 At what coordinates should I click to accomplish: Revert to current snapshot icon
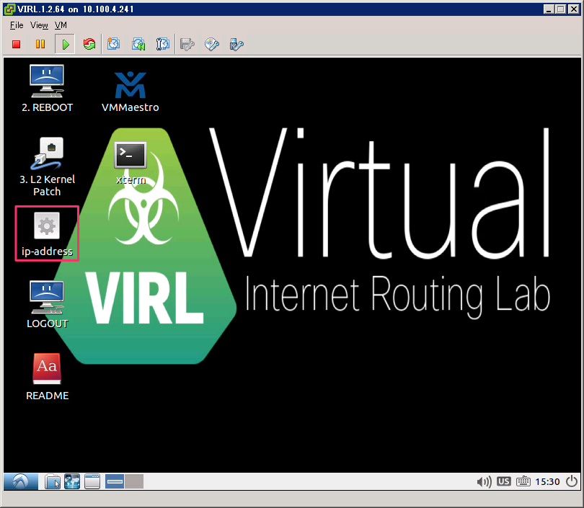tap(138, 44)
